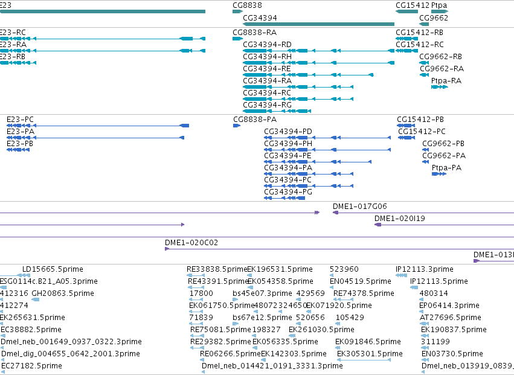Open EST RE74378.5prime
514x375 pixels.
(x=364, y=293)
